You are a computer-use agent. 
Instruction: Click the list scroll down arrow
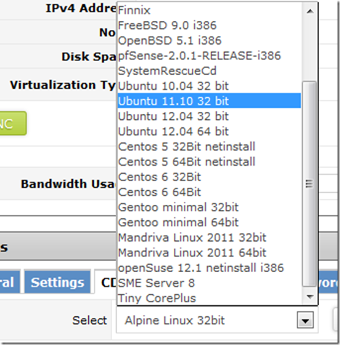pos(310,297)
